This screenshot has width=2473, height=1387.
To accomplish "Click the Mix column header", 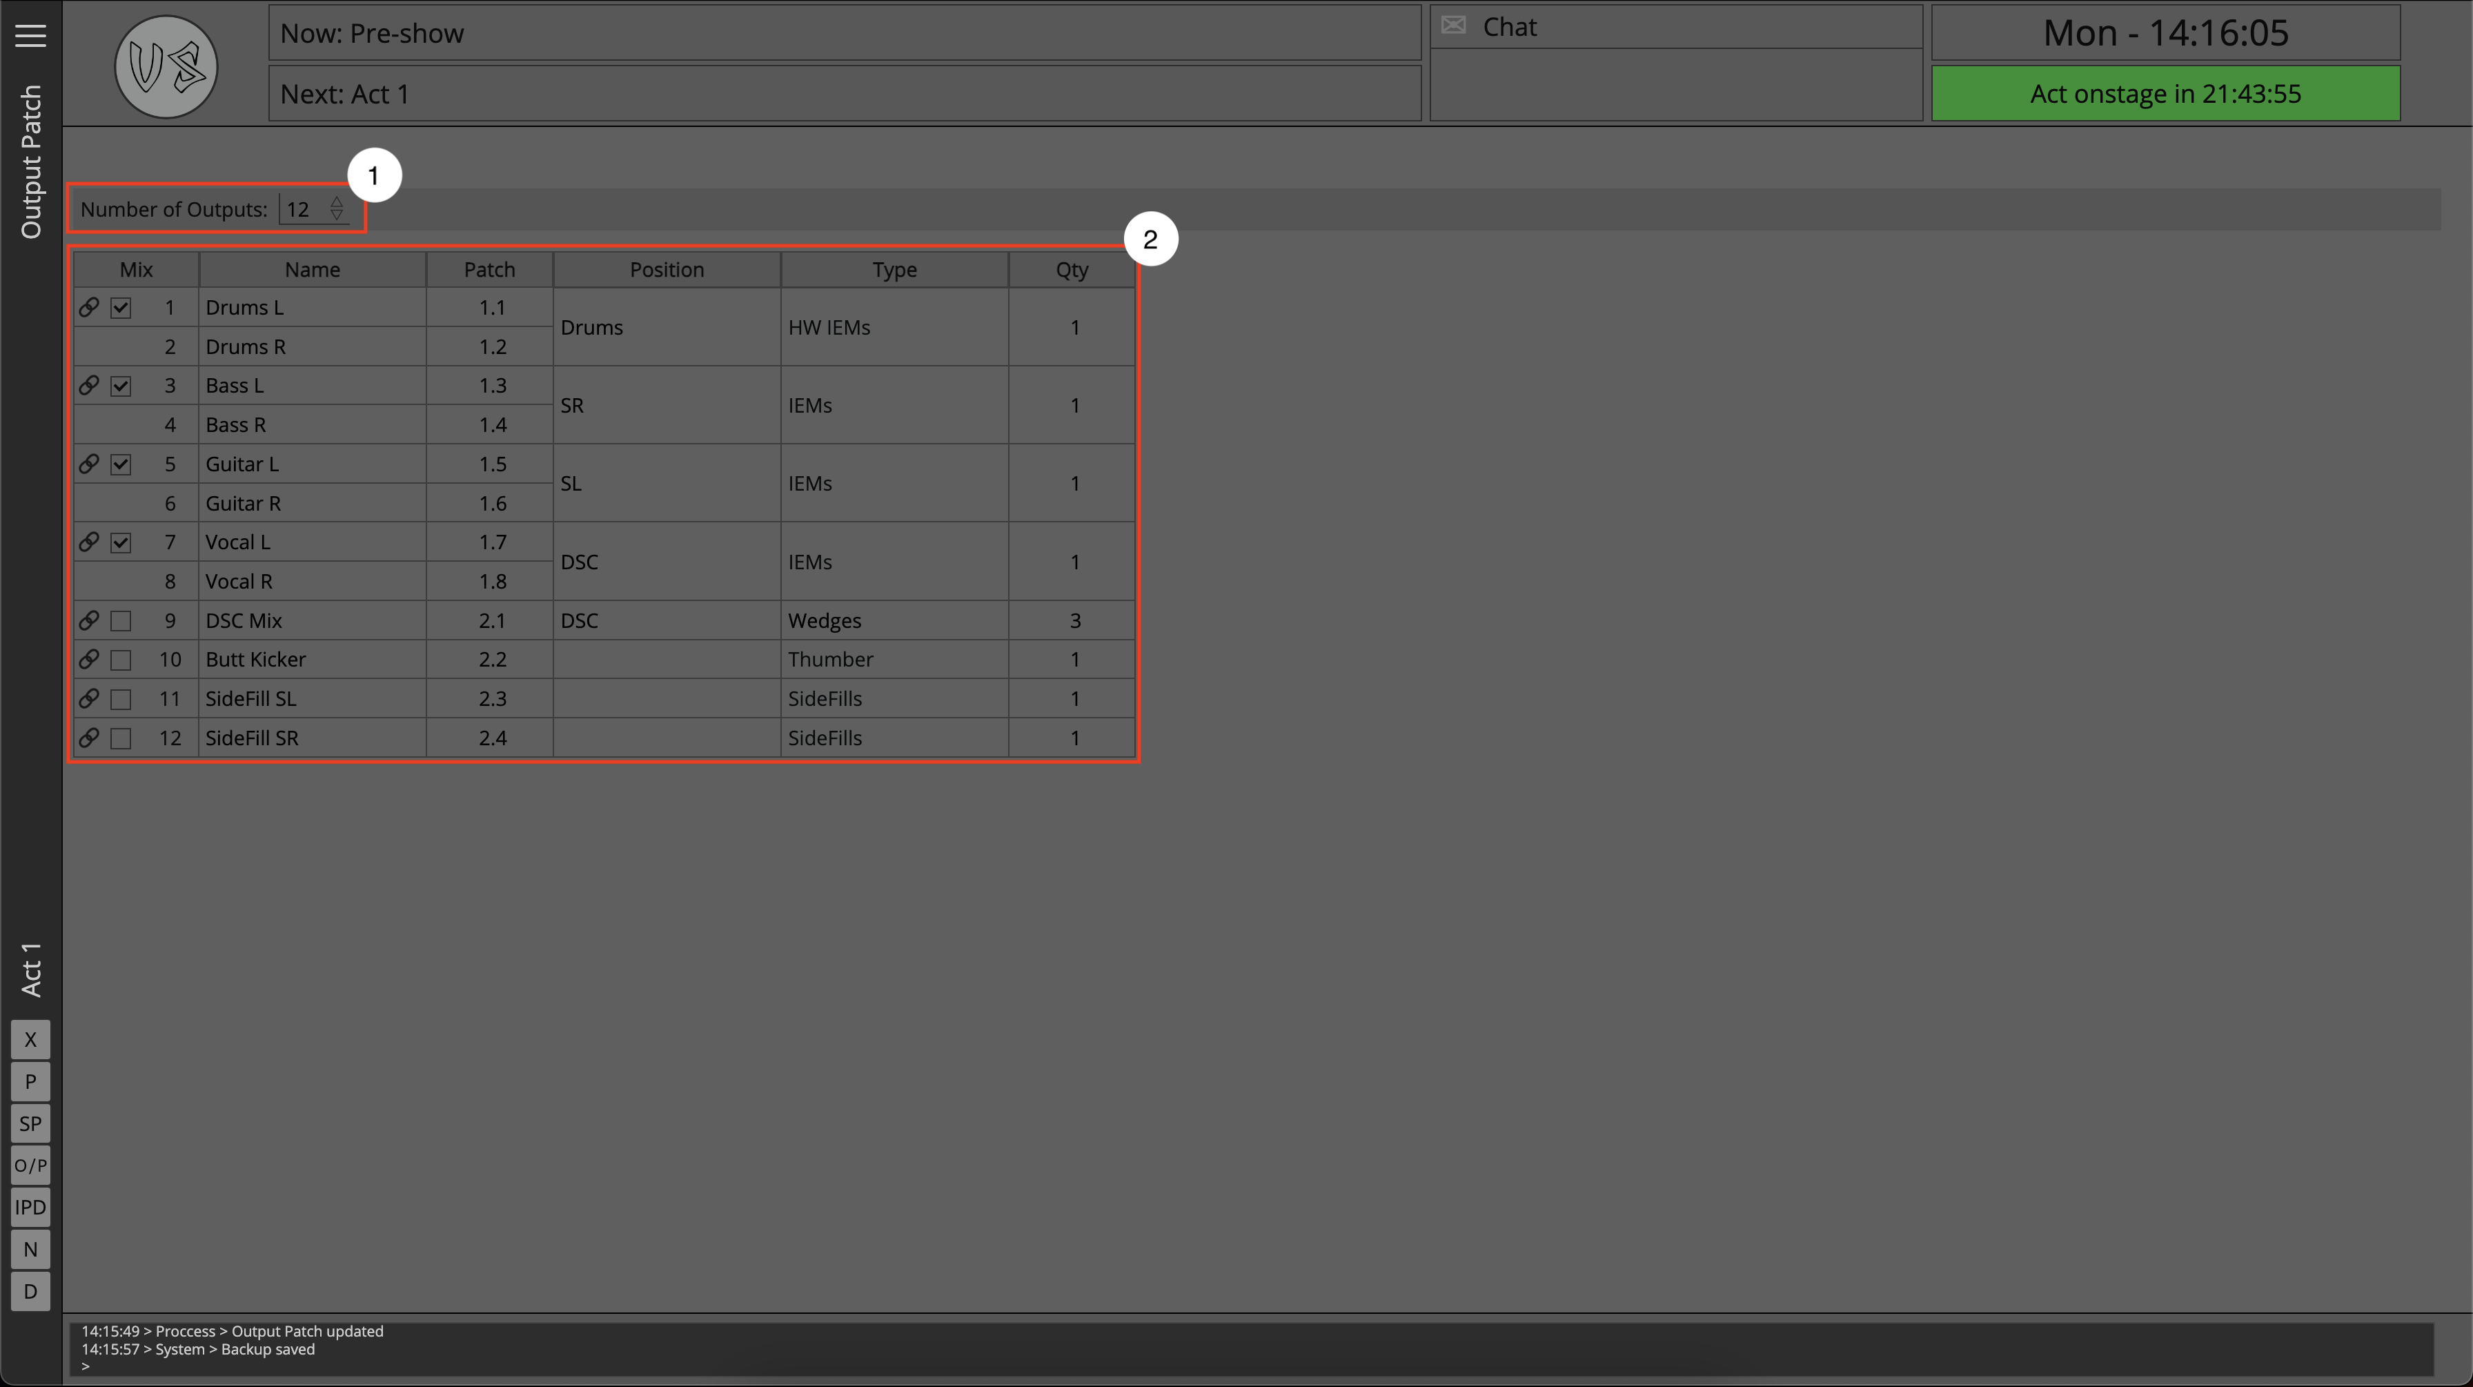I will (137, 270).
